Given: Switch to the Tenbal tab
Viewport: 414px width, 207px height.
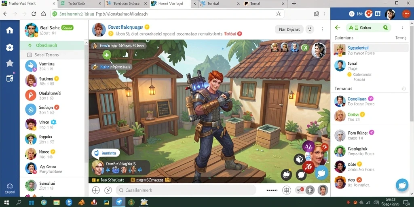Looking at the screenshot, I should (220, 4).
